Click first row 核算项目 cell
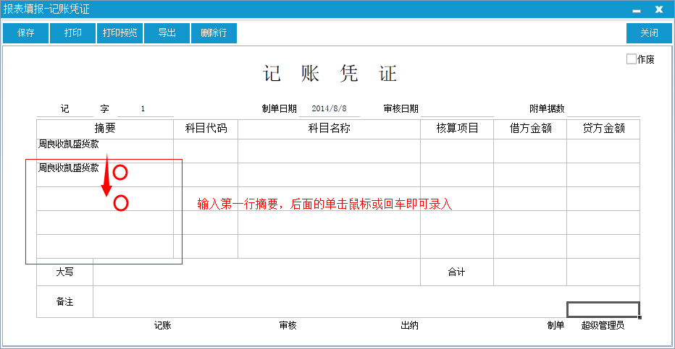This screenshot has height=349, width=675. 457,151
